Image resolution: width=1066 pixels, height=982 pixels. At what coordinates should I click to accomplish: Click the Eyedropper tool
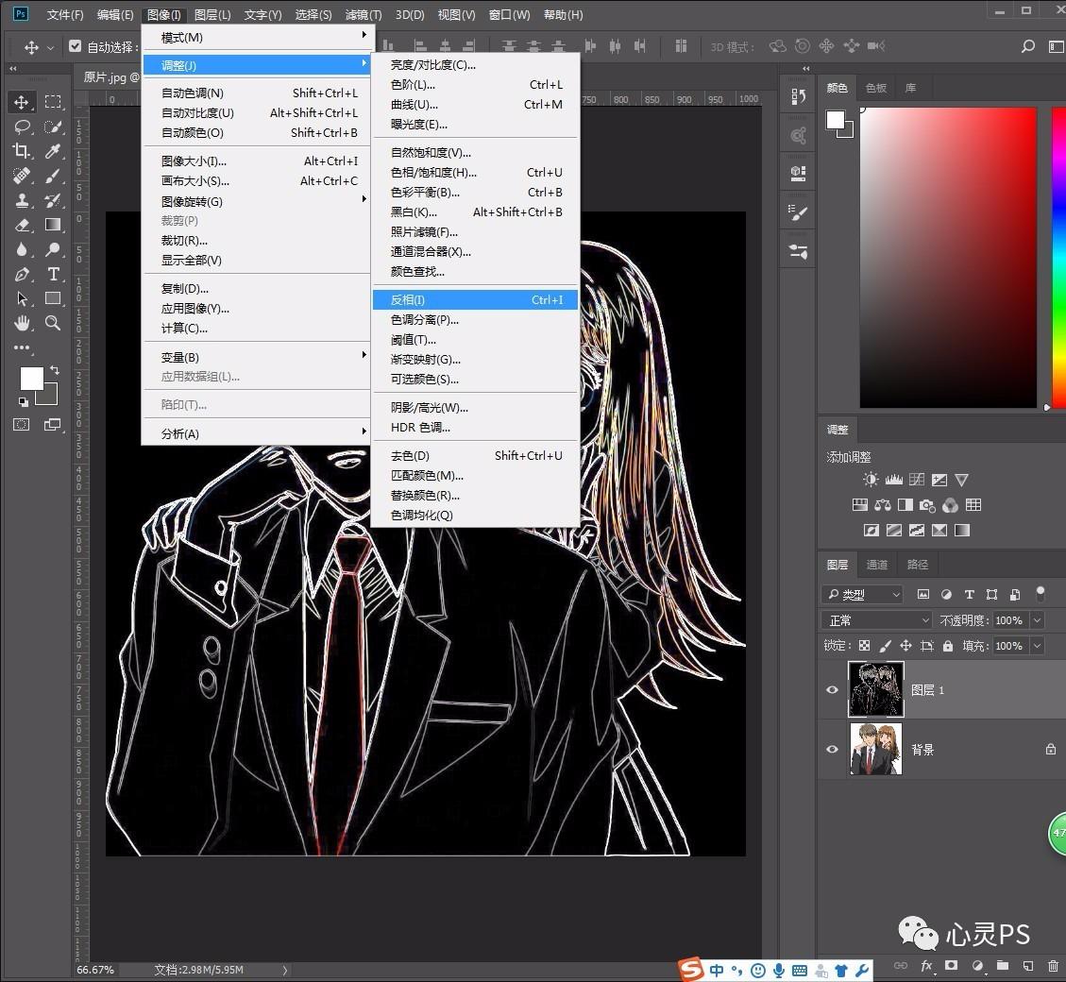(53, 151)
